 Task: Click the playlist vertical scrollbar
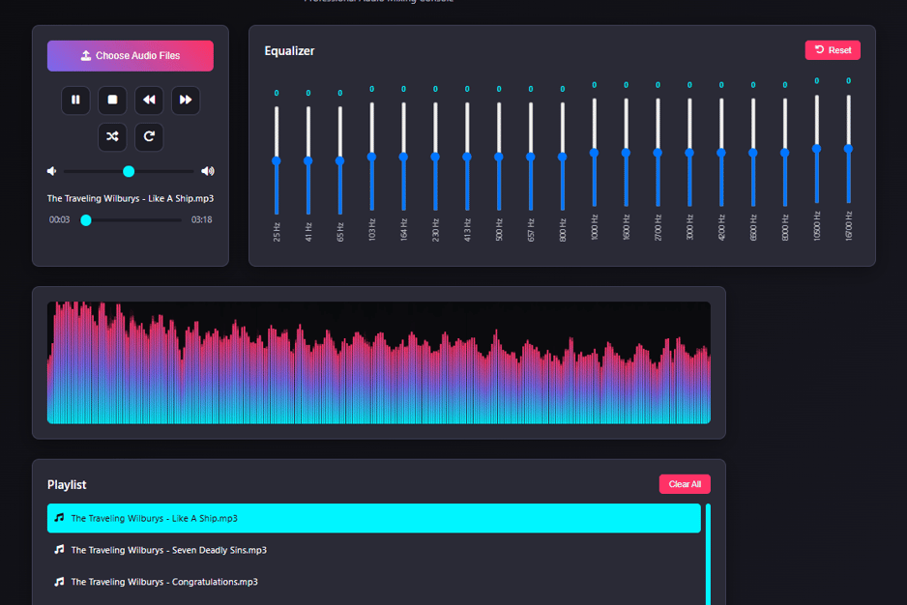708,554
